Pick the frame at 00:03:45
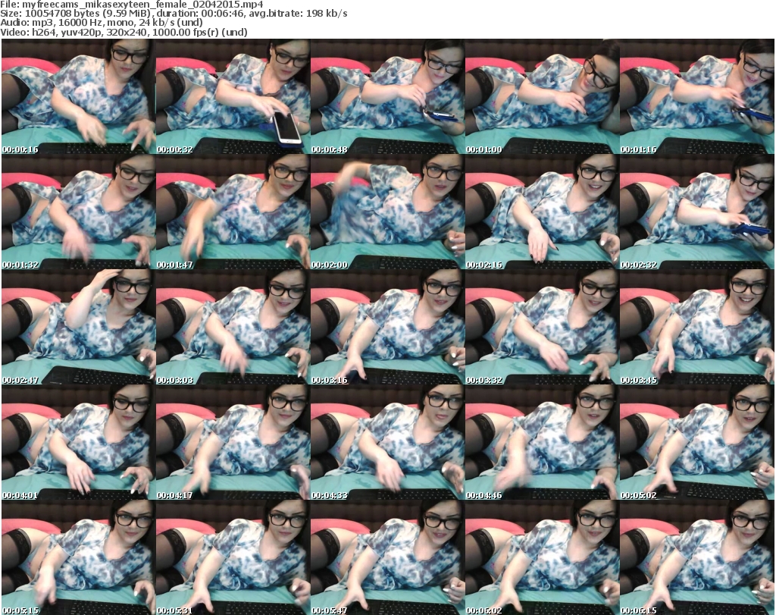Image resolution: width=776 pixels, height=615 pixels. pyautogui.click(x=697, y=328)
